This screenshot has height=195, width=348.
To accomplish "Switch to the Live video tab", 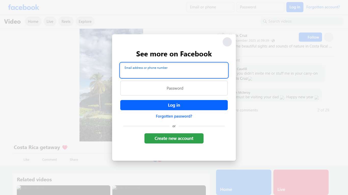I will point(50,22).
